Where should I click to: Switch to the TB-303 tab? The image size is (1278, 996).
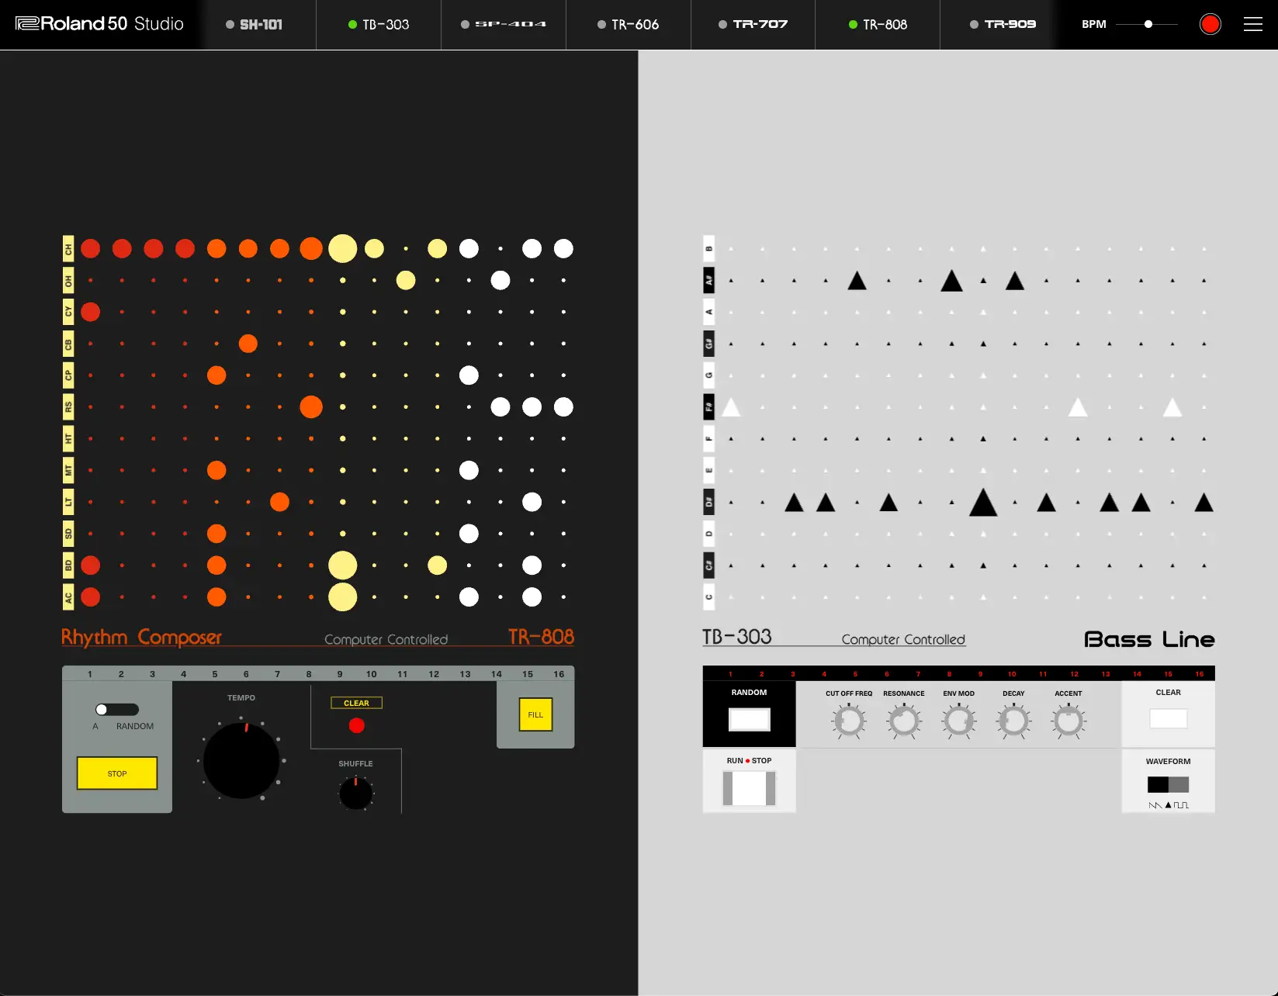click(379, 25)
